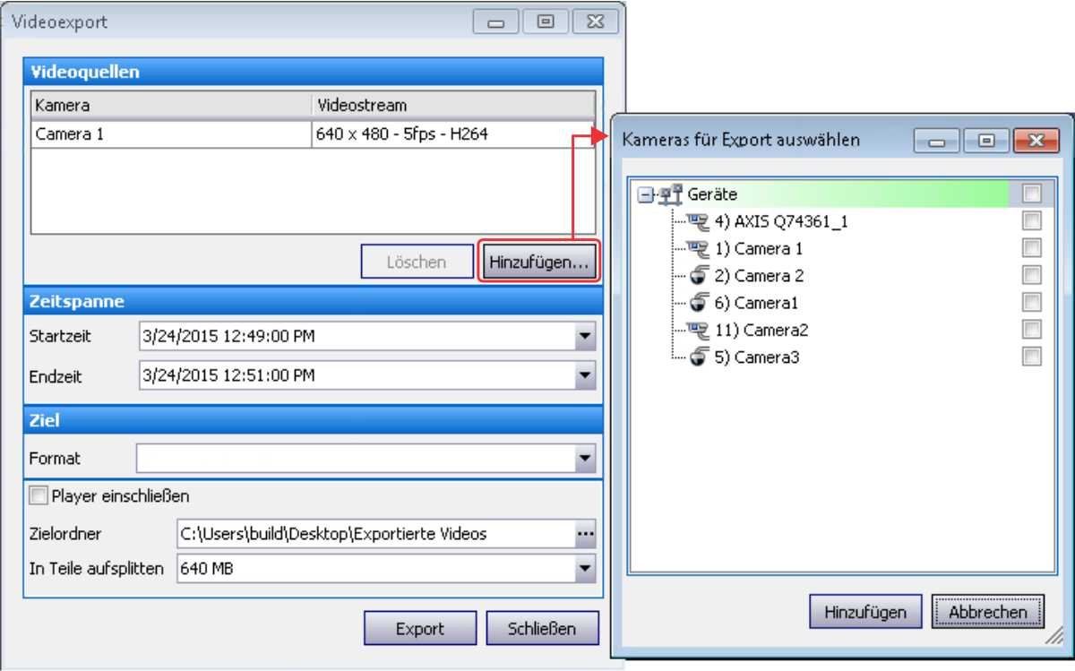Select the Geräte root label
This screenshot has height=671, width=1075.
pos(713,194)
